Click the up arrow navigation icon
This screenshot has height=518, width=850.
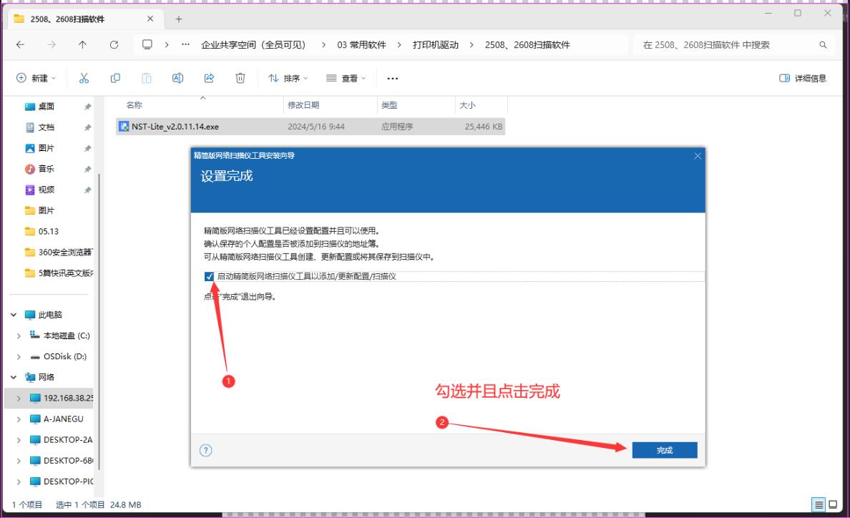pos(84,45)
